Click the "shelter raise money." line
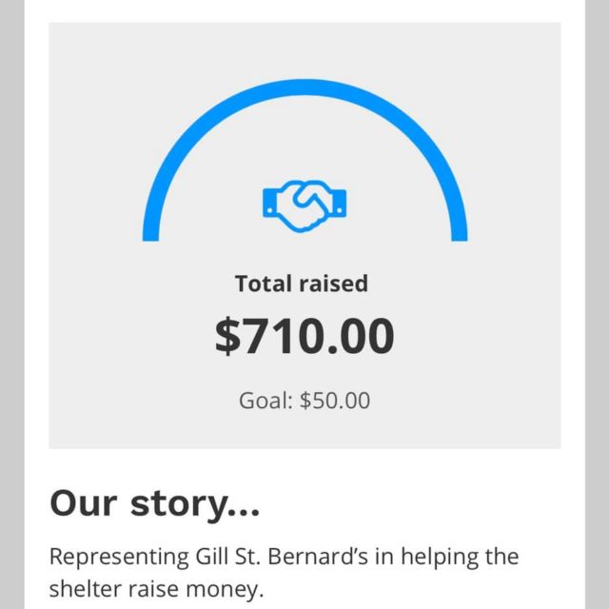The width and height of the screenshot is (609, 609). coord(154,590)
